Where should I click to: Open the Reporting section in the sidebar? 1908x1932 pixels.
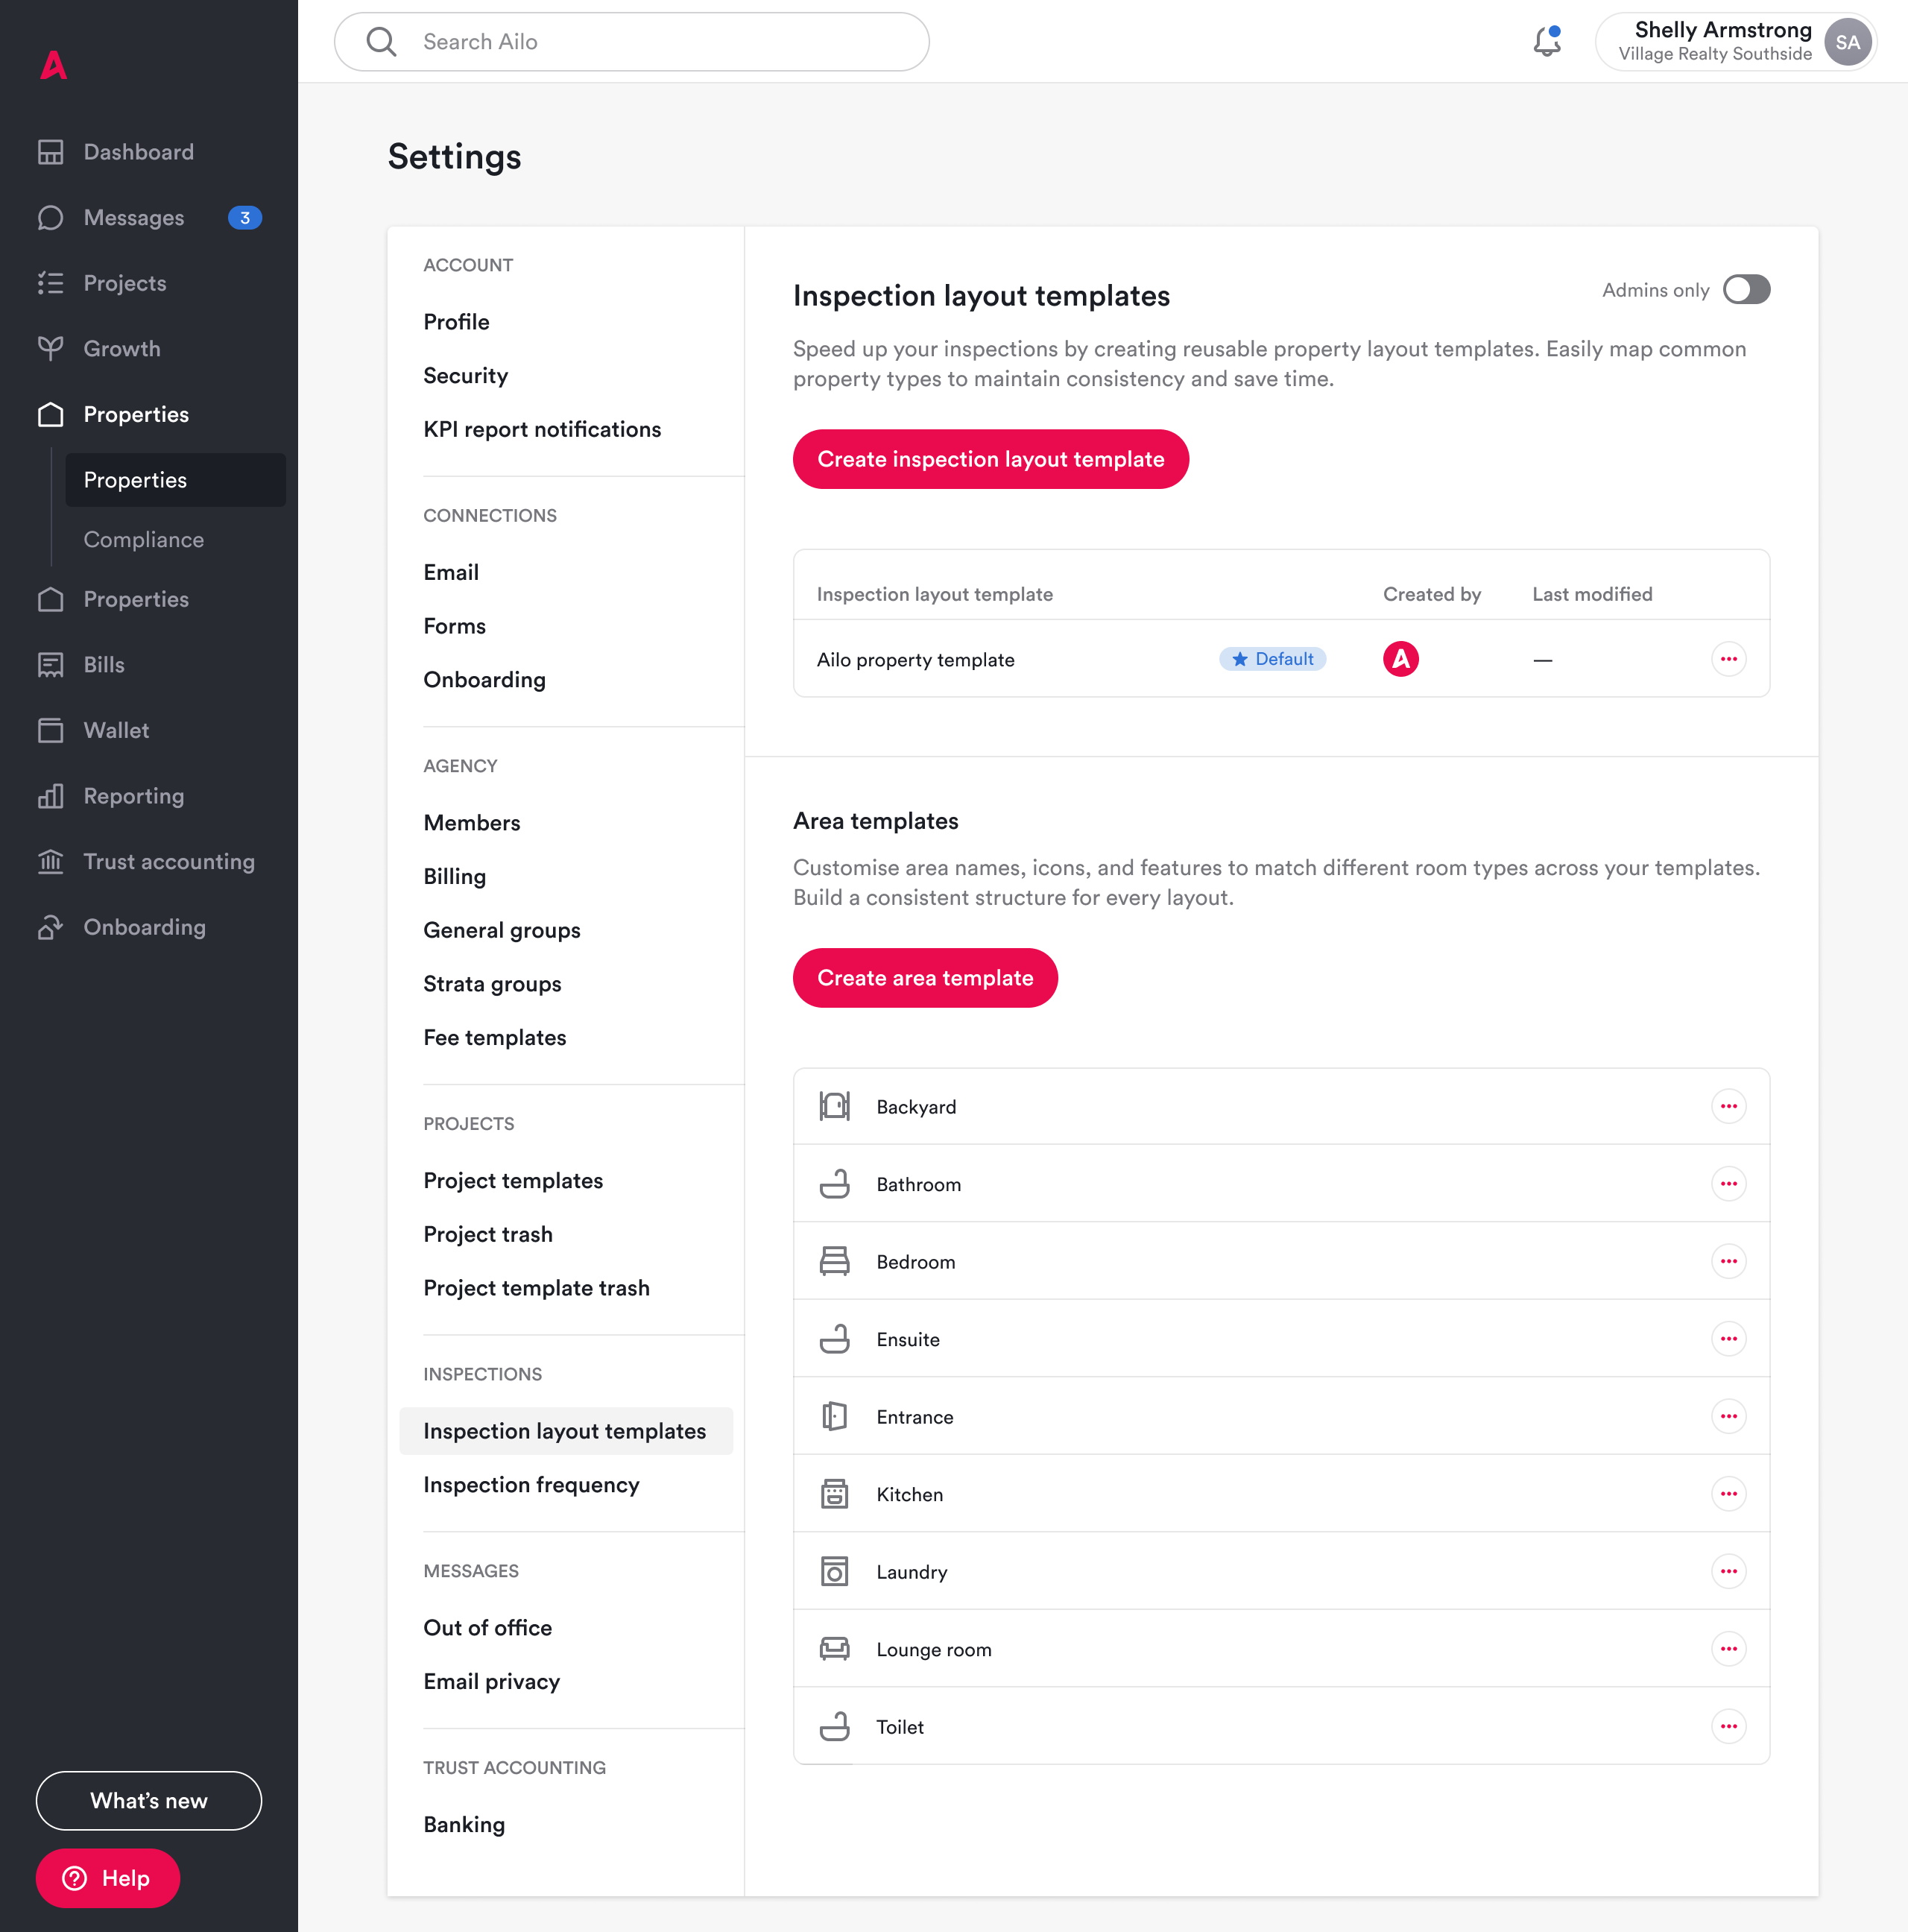[x=133, y=796]
